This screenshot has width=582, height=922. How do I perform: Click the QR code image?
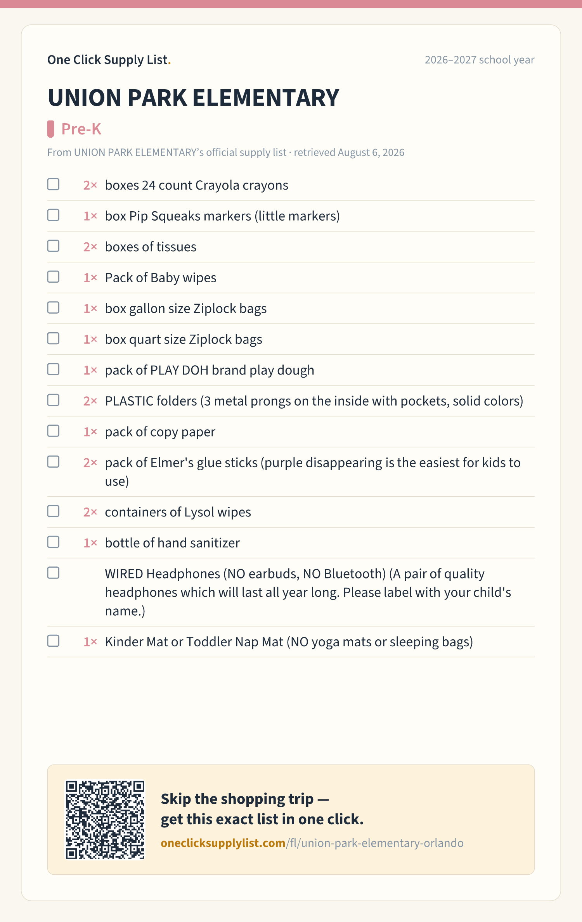[x=105, y=820]
